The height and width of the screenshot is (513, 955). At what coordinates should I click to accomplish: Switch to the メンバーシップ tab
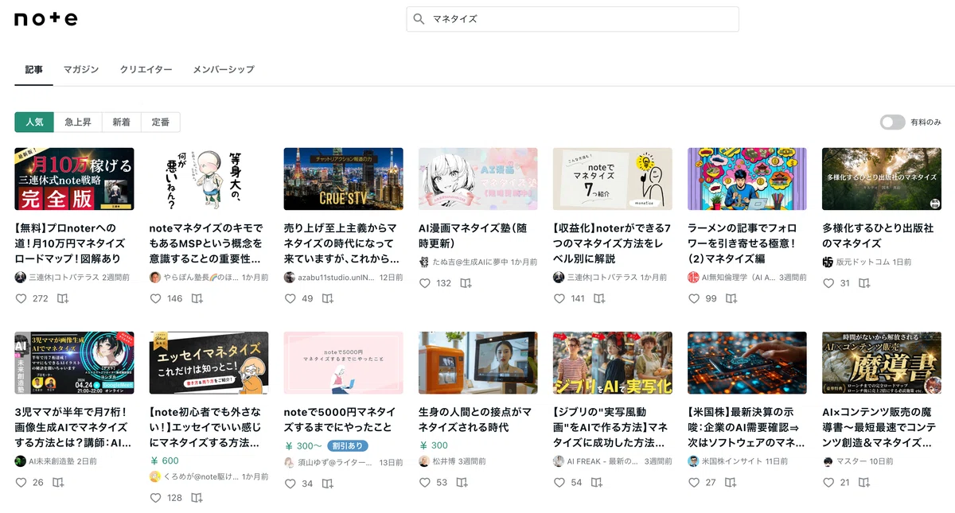pos(224,70)
